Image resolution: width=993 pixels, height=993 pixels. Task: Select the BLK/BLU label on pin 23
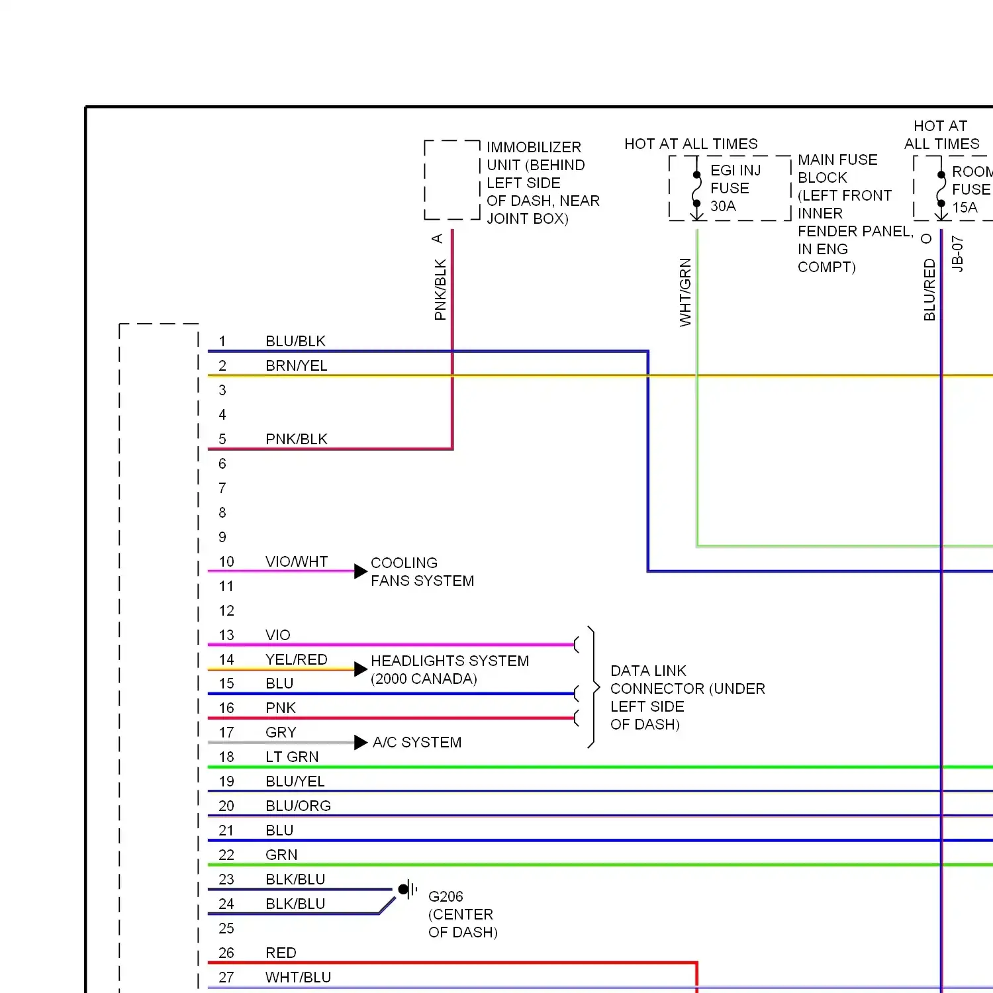pyautogui.click(x=295, y=879)
